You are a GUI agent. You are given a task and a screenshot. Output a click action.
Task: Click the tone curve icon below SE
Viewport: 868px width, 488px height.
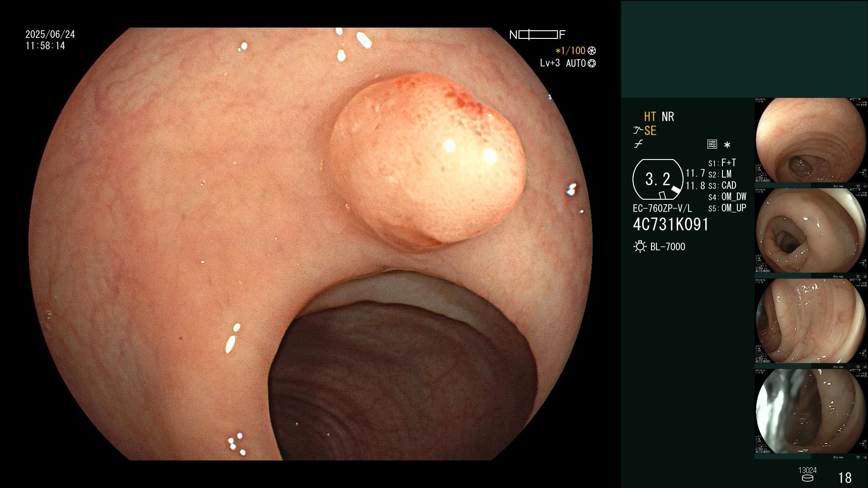pyautogui.click(x=638, y=144)
